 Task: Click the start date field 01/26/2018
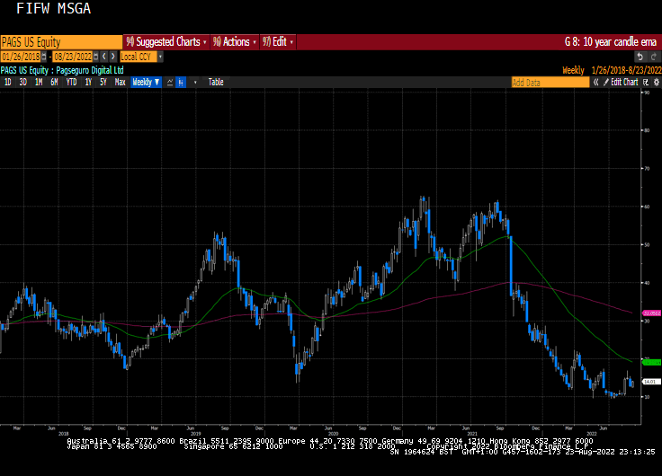(x=21, y=57)
